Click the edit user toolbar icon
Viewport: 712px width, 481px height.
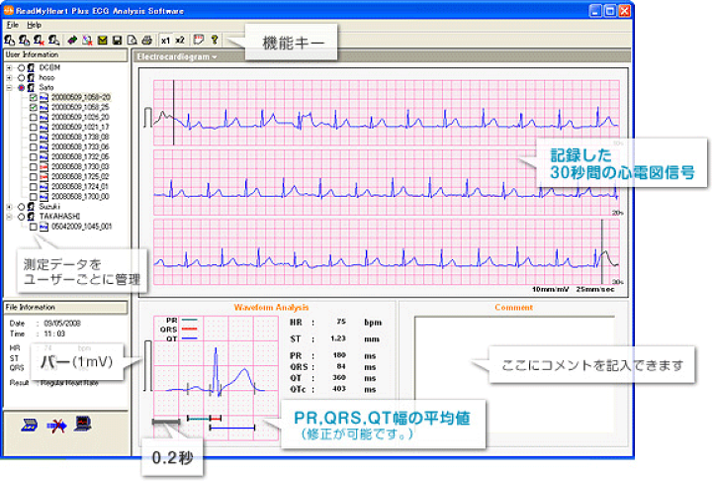[24, 41]
